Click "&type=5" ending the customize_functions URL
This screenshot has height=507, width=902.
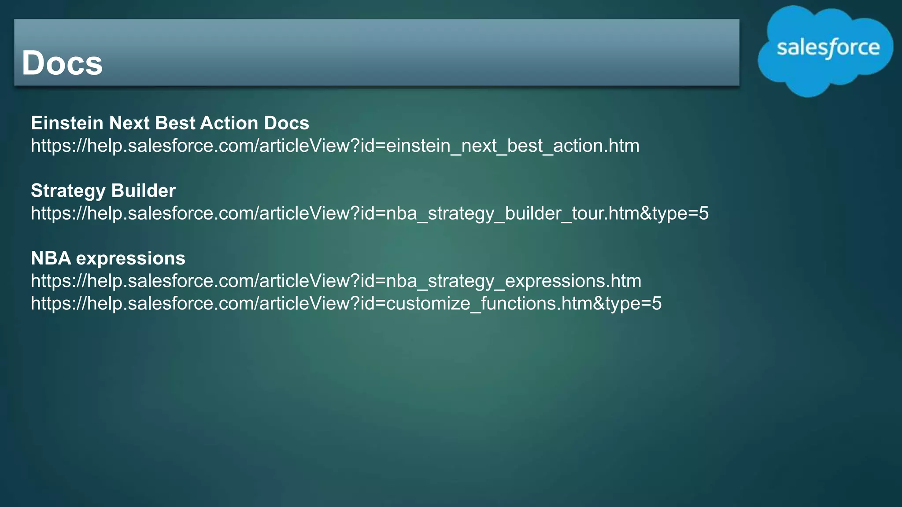coord(626,304)
